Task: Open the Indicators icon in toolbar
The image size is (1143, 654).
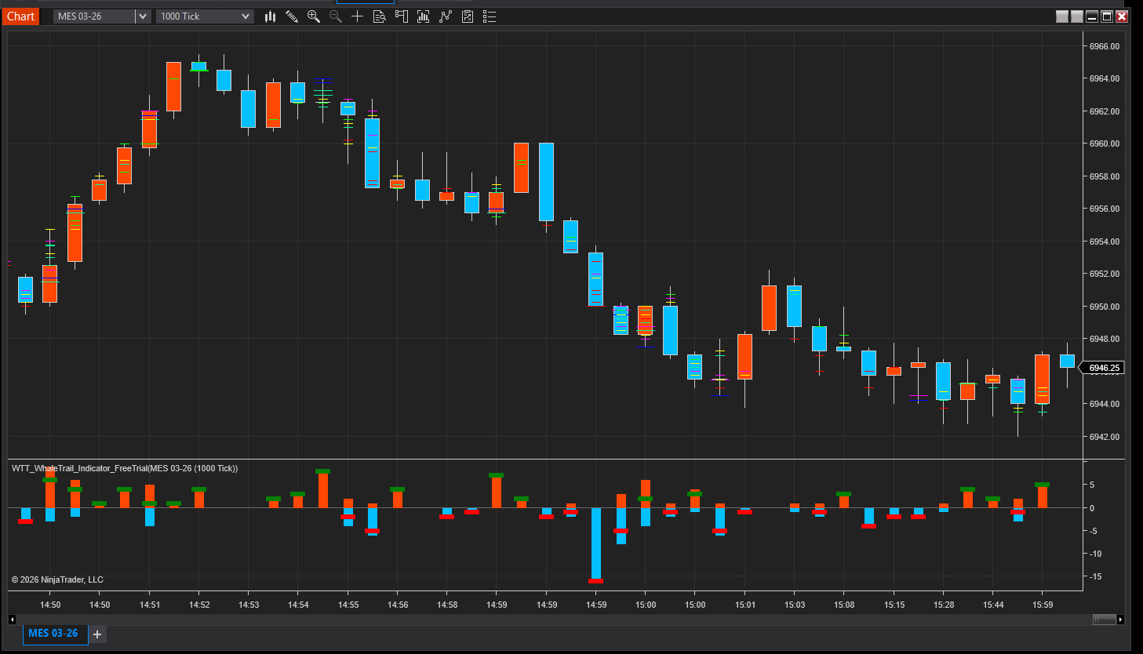Action: pos(446,16)
